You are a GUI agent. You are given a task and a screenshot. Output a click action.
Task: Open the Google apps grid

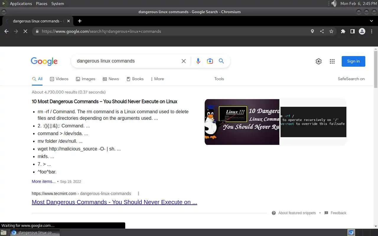[x=332, y=61]
